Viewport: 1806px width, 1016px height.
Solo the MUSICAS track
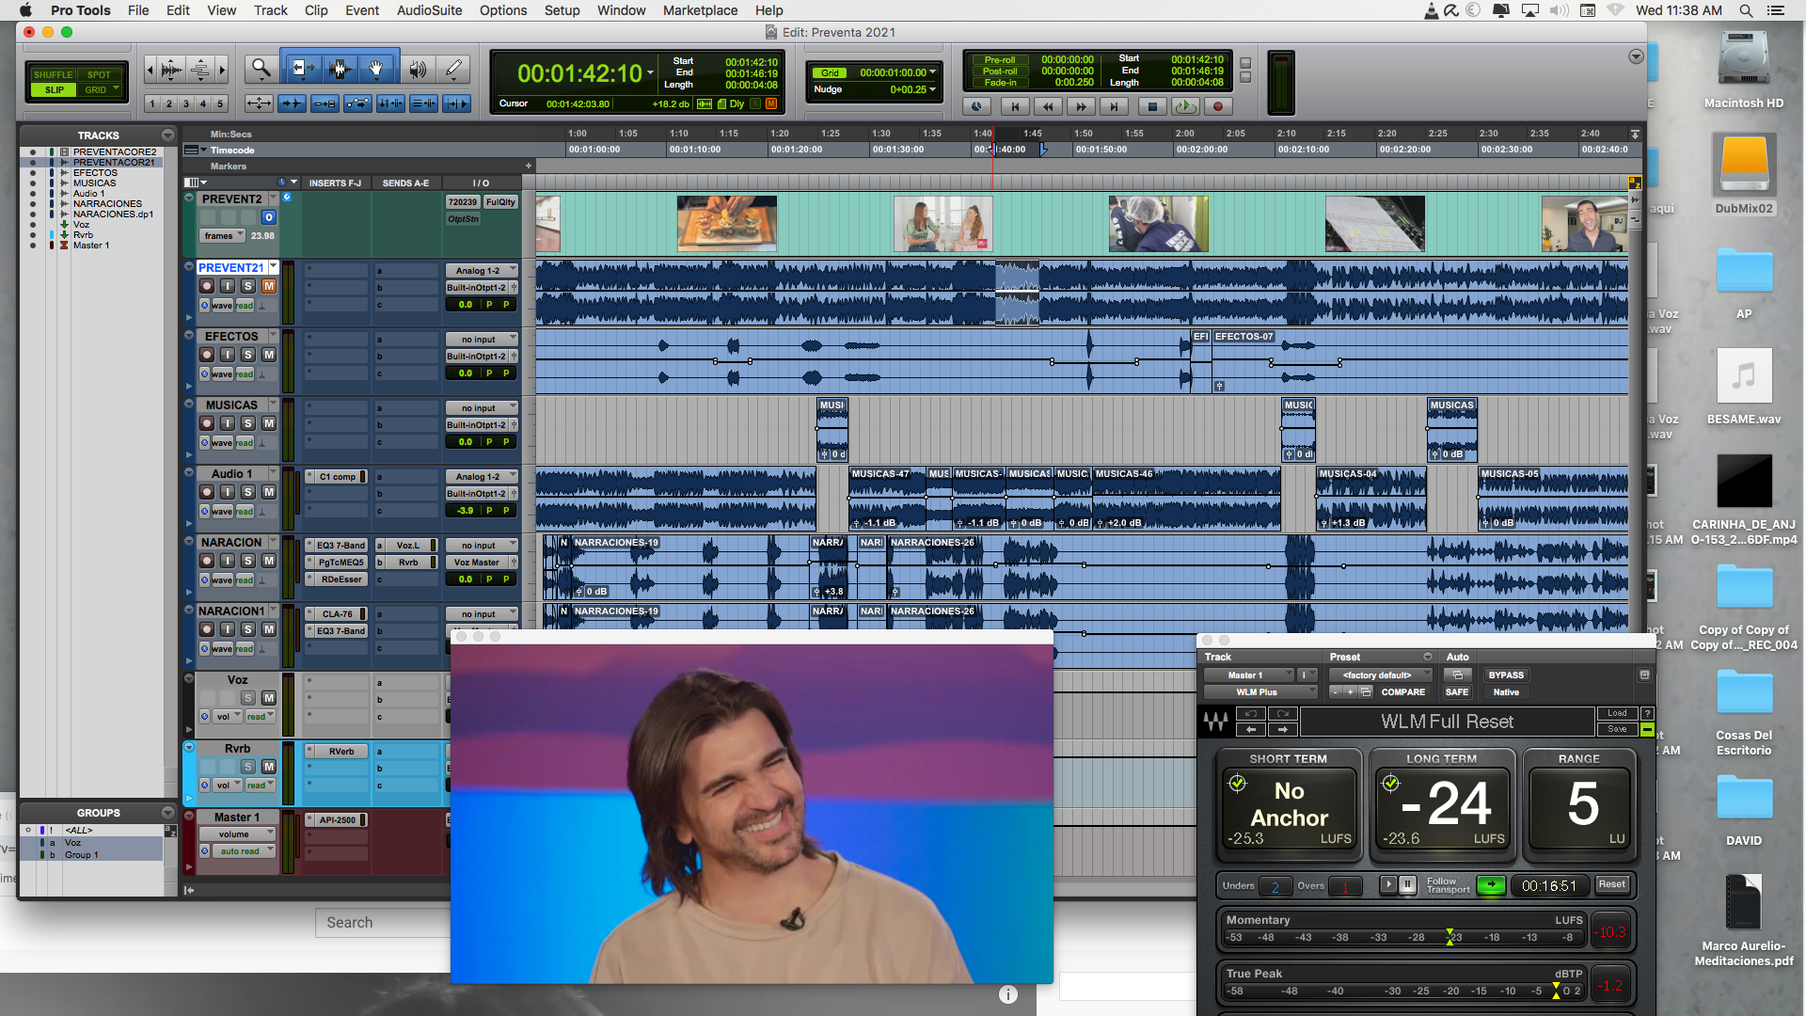(248, 423)
